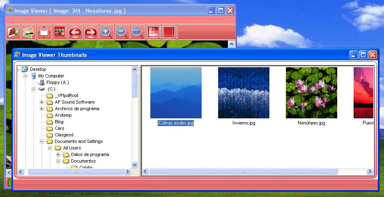Collapse the My Computer node
This screenshot has height=197, width=384.
[x=25, y=76]
